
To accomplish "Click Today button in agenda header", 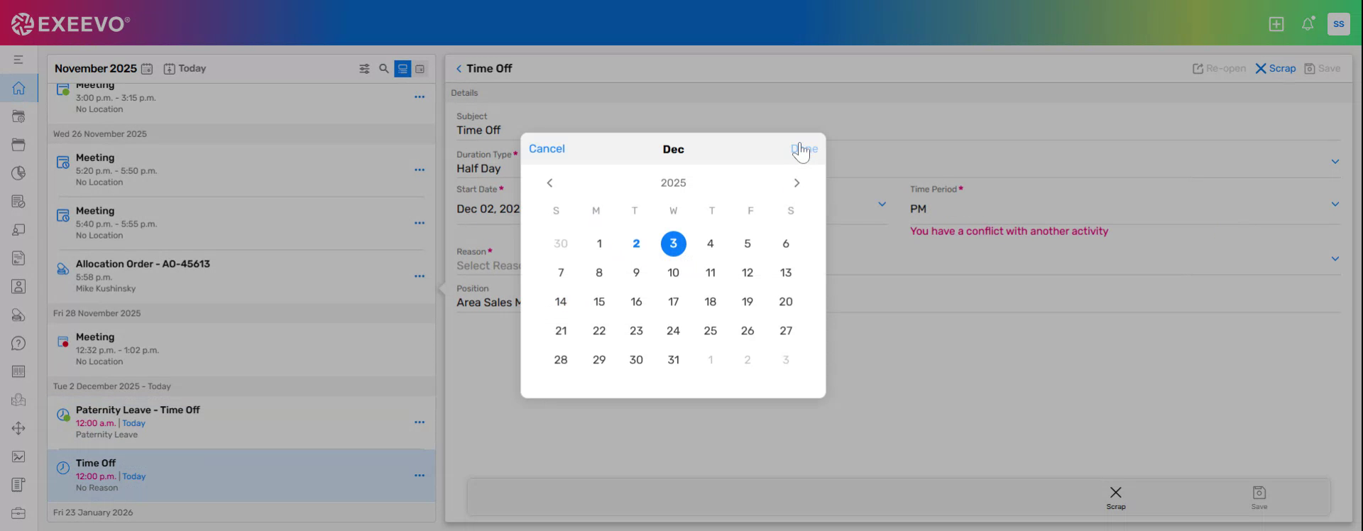I will pyautogui.click(x=185, y=69).
